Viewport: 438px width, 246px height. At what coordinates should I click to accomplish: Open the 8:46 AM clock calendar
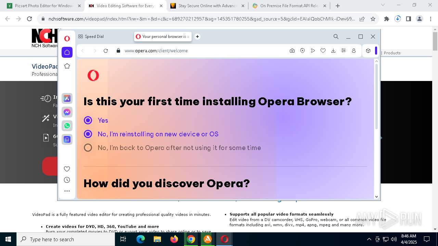pyautogui.click(x=409, y=239)
